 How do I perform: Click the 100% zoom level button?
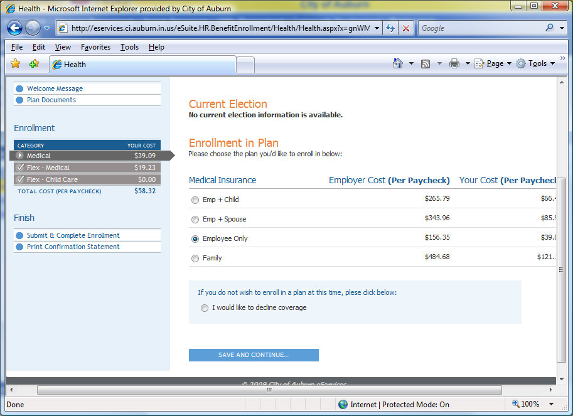525,404
